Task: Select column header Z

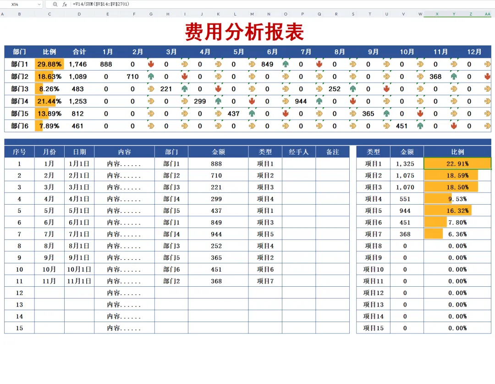Action: point(471,14)
